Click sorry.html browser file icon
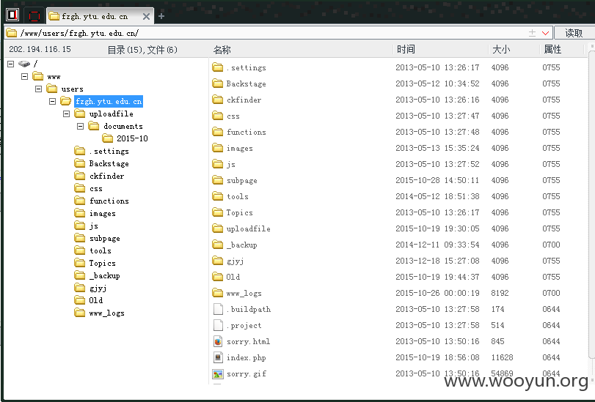 click(x=218, y=341)
